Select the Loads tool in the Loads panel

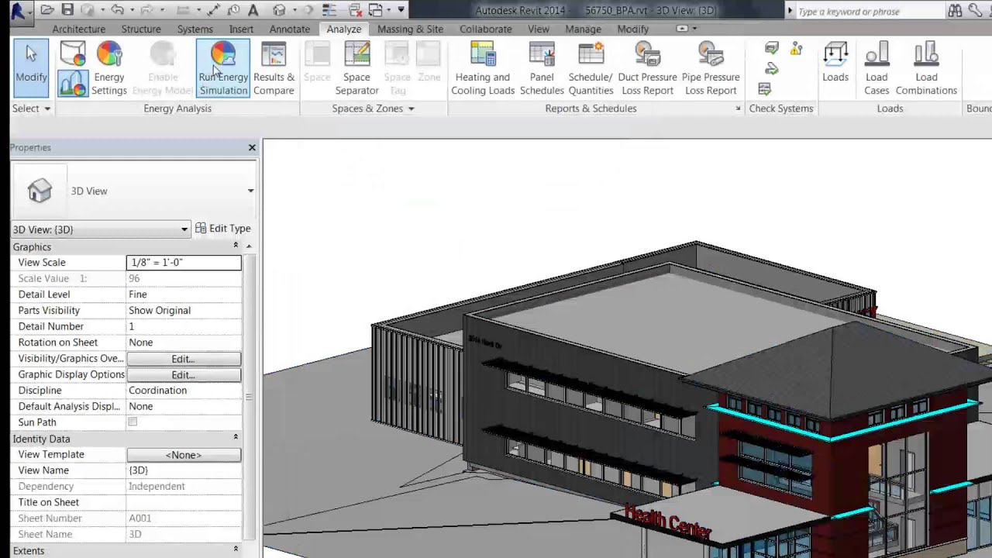(835, 67)
